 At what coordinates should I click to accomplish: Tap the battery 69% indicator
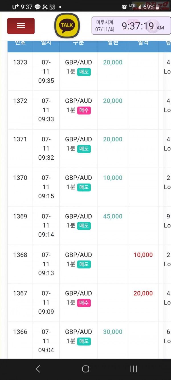click(x=151, y=7)
